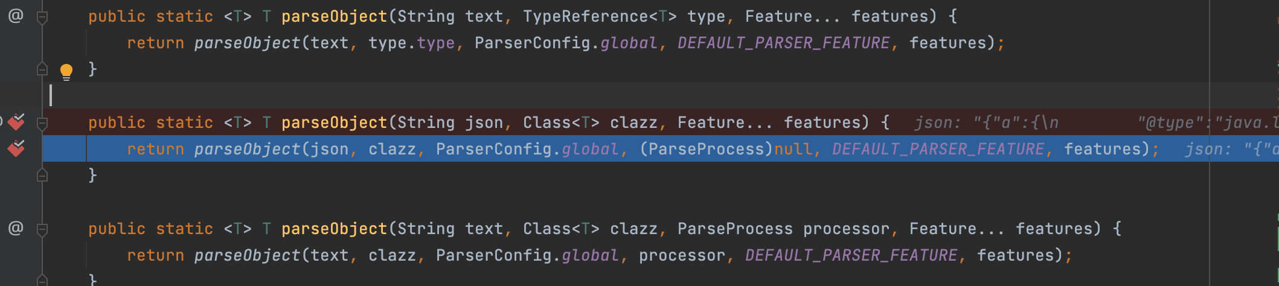
Task: Click the fold end marker beside the lightbulb
Action: coord(42,69)
